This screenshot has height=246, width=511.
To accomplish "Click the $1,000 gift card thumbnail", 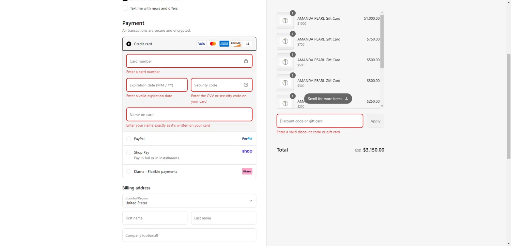I will point(285,21).
